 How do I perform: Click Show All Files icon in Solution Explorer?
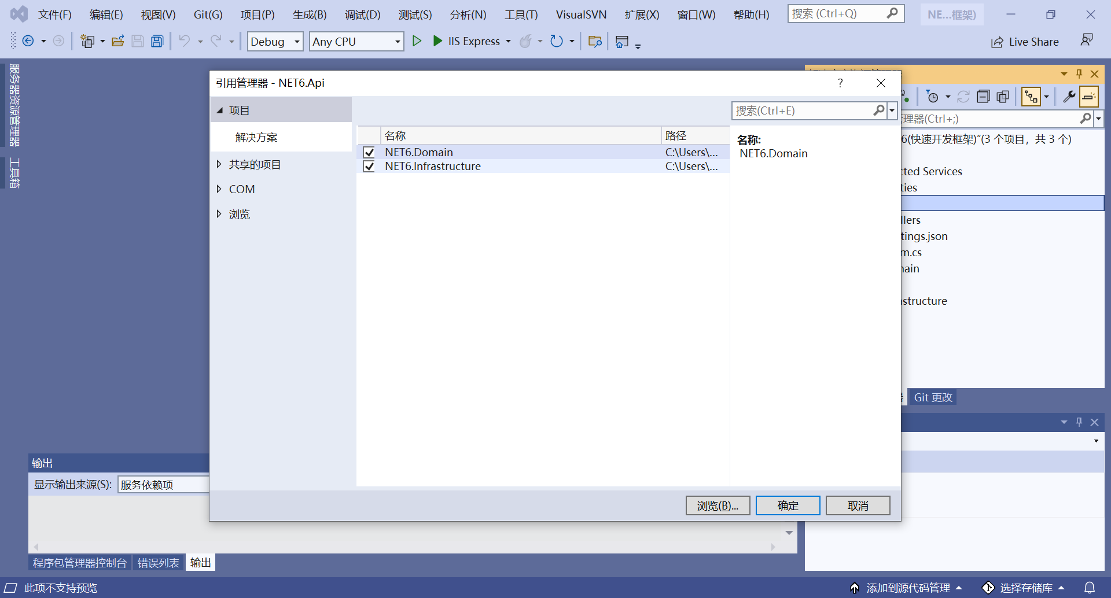pos(1003,97)
